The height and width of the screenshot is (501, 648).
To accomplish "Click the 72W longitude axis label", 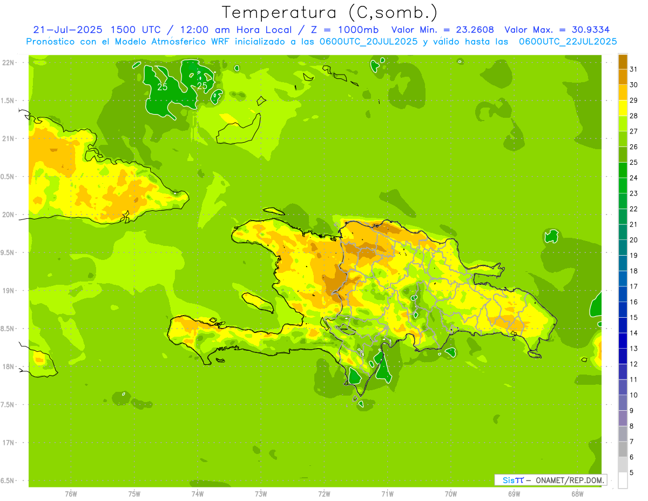I will (x=324, y=494).
